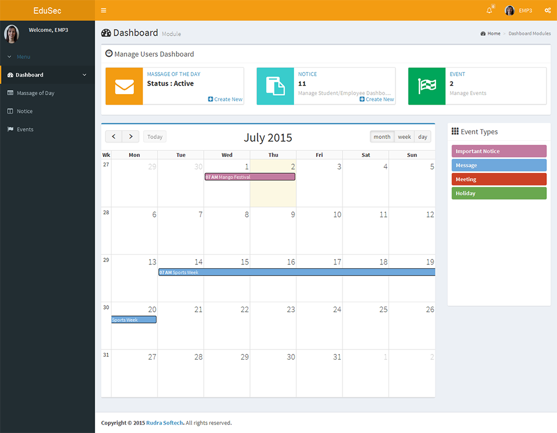Screen dimensions: 557x433
Task: Click the teal Notice documents icon
Action: point(275,86)
